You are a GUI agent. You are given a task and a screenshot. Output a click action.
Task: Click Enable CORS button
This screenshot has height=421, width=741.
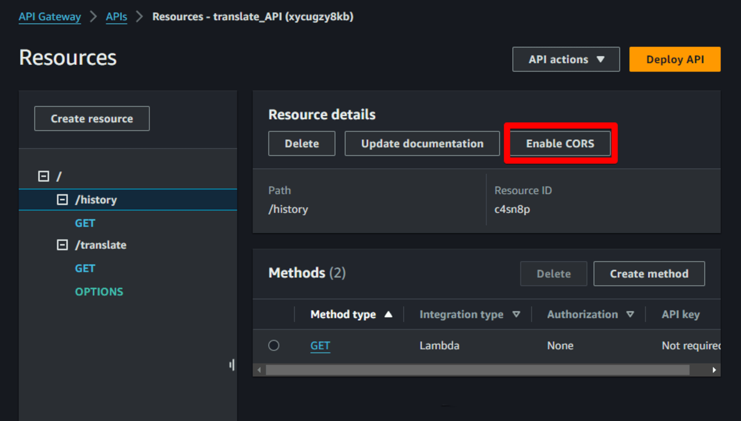[x=560, y=143]
